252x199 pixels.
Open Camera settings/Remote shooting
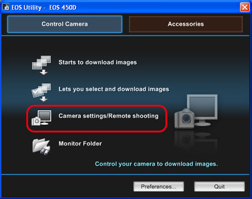pyautogui.click(x=108, y=116)
